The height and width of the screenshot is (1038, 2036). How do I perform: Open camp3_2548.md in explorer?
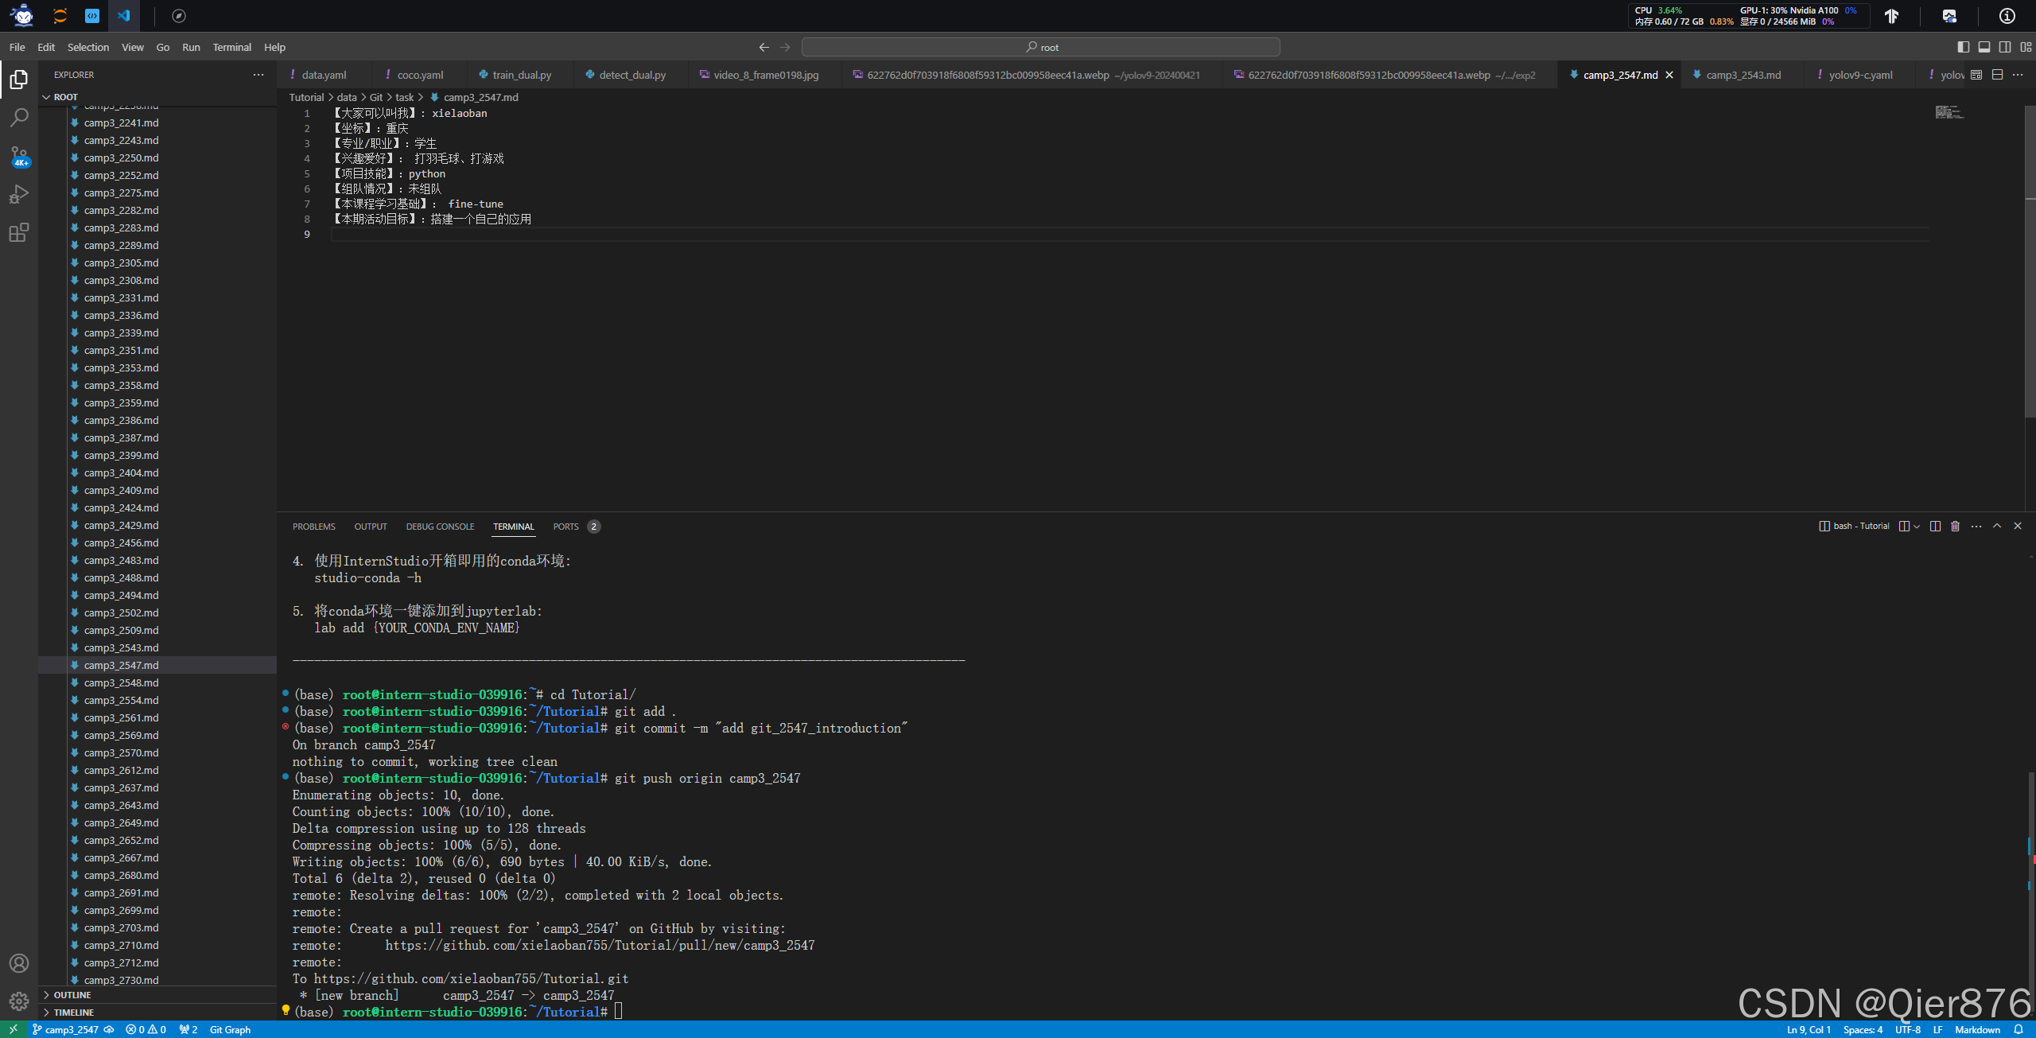tap(121, 682)
